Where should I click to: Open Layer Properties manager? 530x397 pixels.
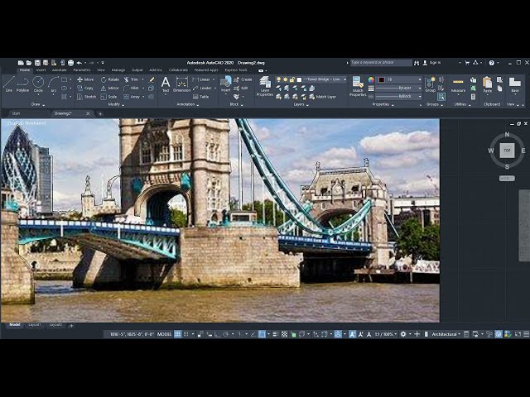[265, 86]
